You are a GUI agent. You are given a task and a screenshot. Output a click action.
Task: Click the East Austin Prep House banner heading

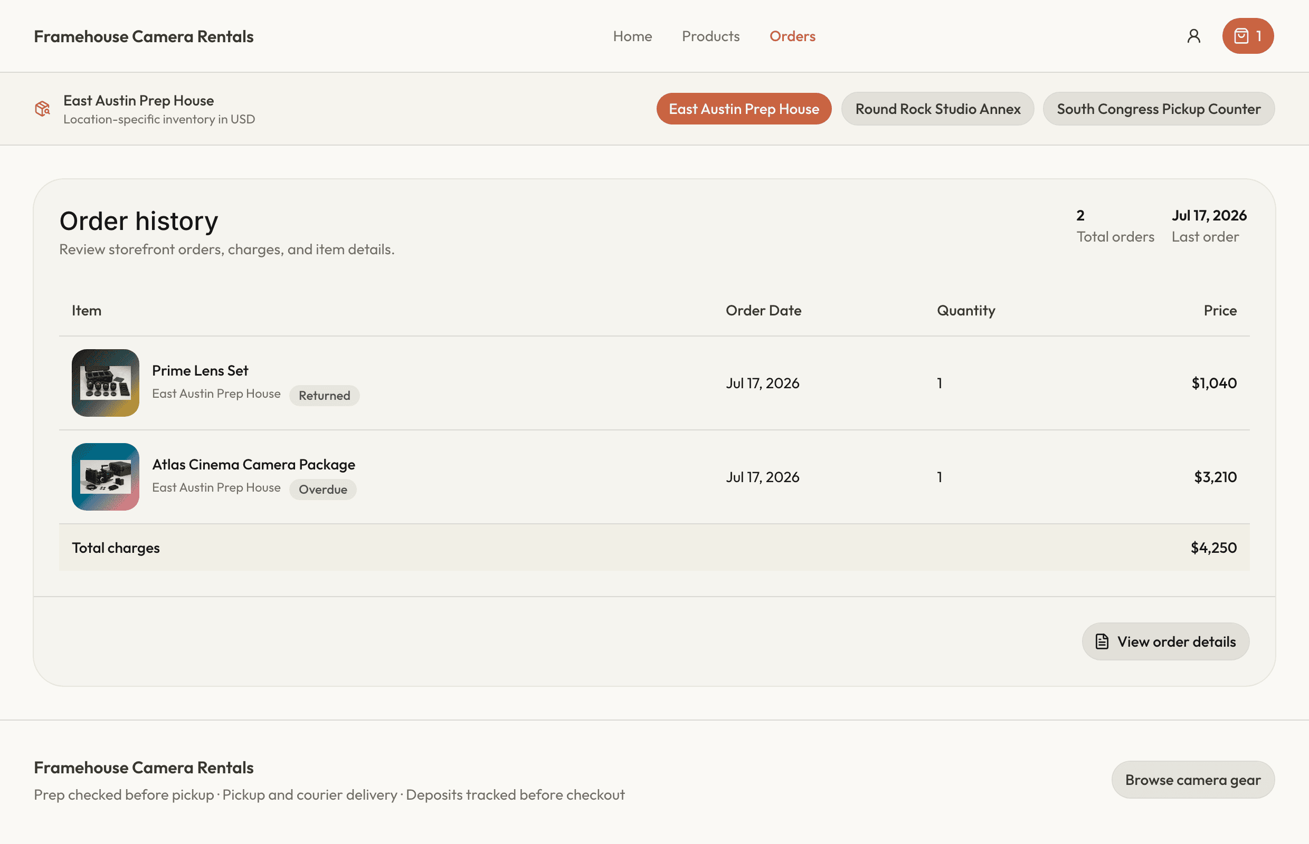(139, 100)
